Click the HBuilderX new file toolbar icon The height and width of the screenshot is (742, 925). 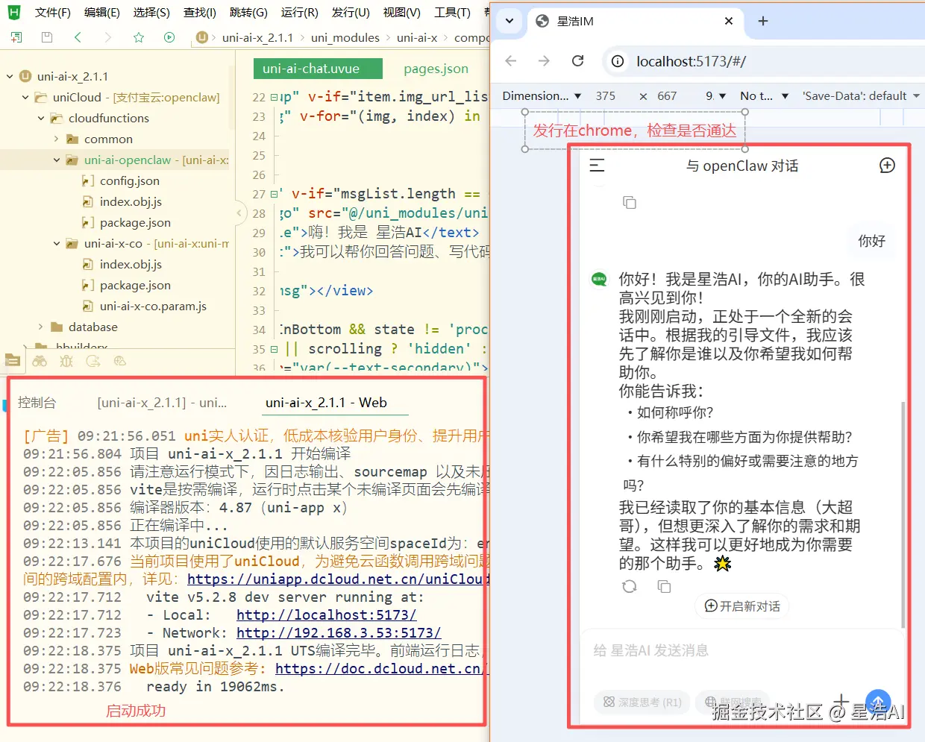(16, 37)
